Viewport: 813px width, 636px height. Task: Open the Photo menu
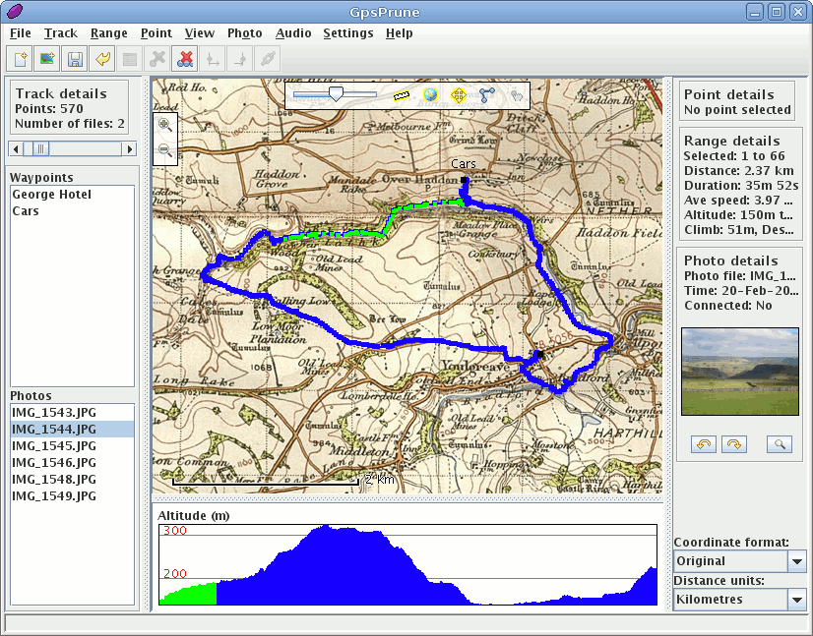point(244,32)
